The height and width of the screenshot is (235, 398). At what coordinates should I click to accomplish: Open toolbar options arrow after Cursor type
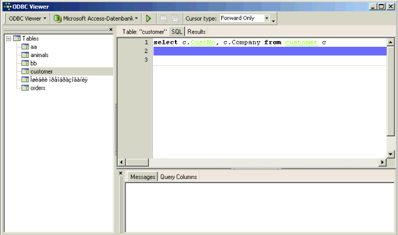click(274, 21)
